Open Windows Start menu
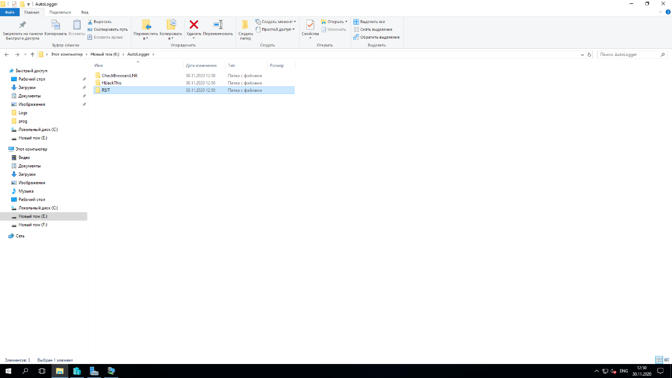Screen dimensions: 672x378 [8, 371]
